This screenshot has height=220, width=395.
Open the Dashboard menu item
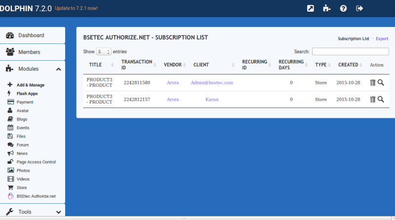tap(33, 35)
